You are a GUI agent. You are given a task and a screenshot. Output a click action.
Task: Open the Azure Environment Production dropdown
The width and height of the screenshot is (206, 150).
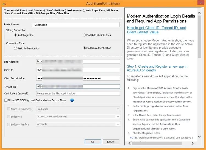tap(78, 109)
